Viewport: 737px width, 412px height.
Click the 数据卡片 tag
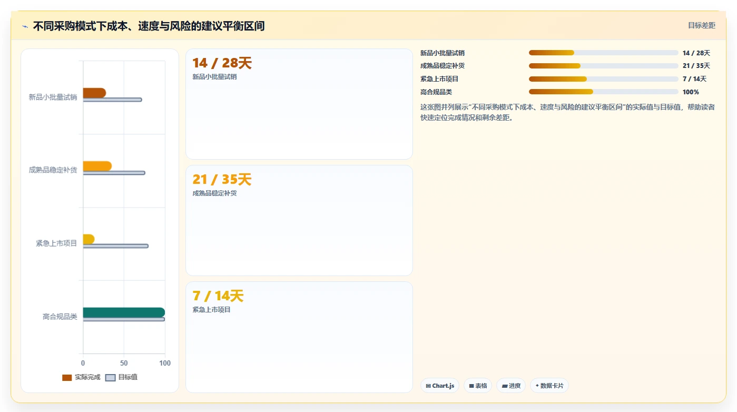(x=549, y=386)
